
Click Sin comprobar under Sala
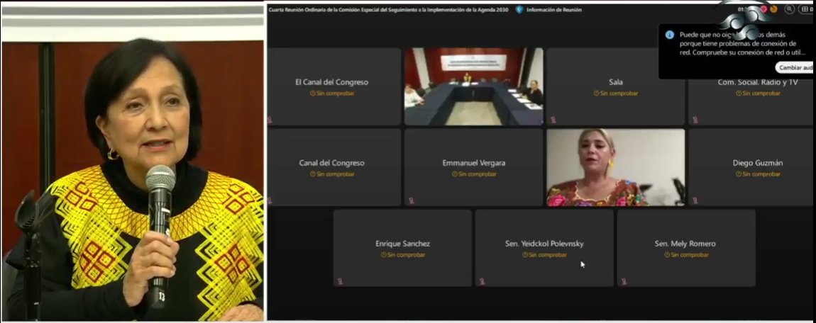coord(616,93)
